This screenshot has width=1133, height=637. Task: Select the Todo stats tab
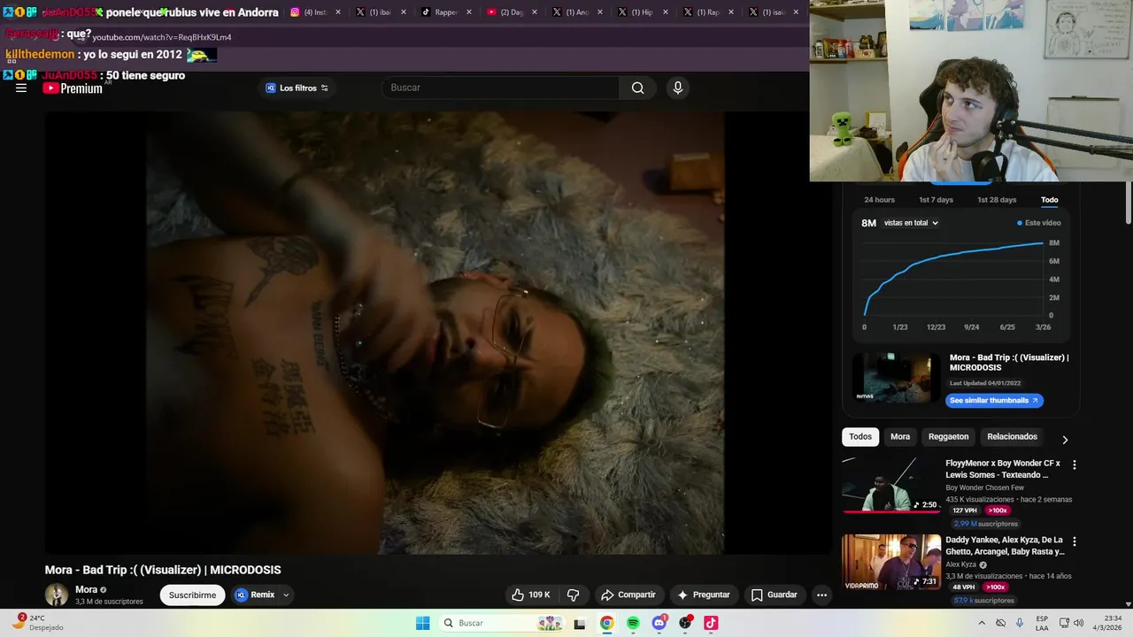1050,200
